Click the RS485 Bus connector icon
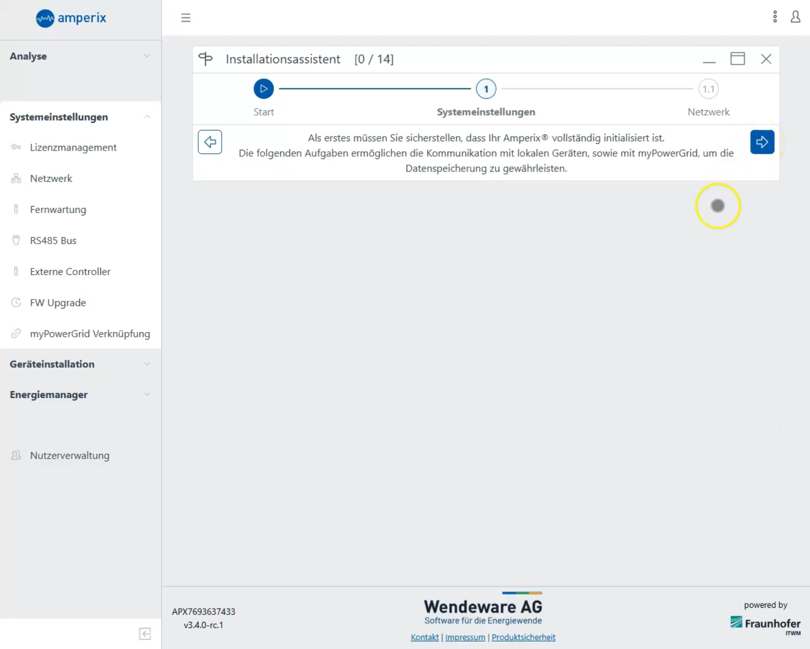Viewport: 810px width, 649px height. pyautogui.click(x=16, y=240)
